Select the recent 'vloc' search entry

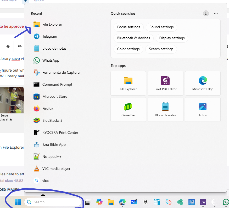(46, 181)
